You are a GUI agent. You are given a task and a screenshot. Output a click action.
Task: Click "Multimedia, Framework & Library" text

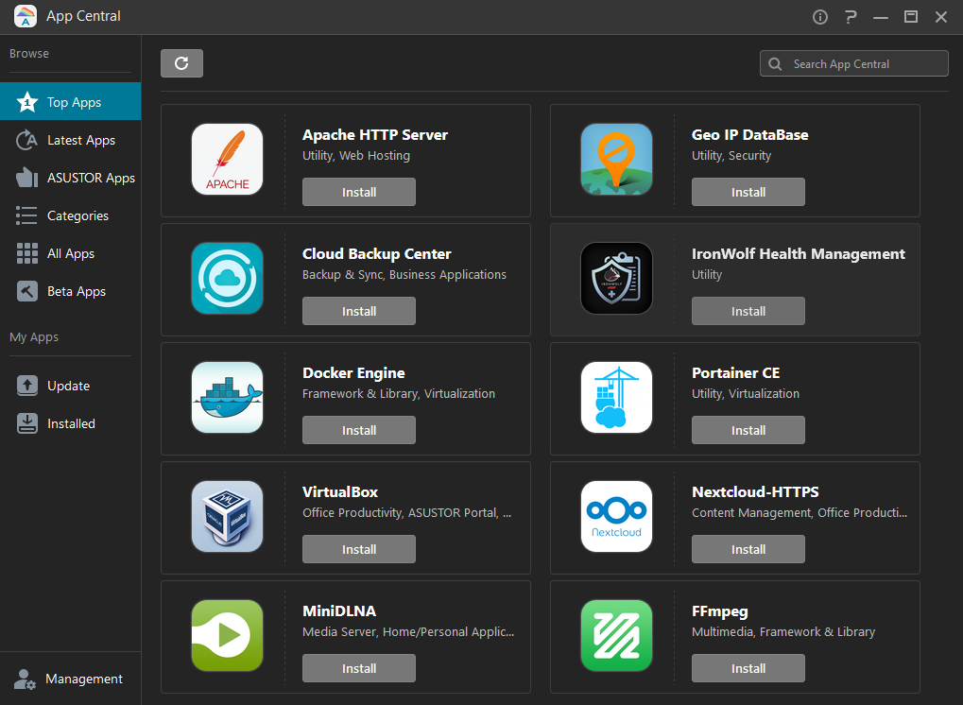[783, 632]
